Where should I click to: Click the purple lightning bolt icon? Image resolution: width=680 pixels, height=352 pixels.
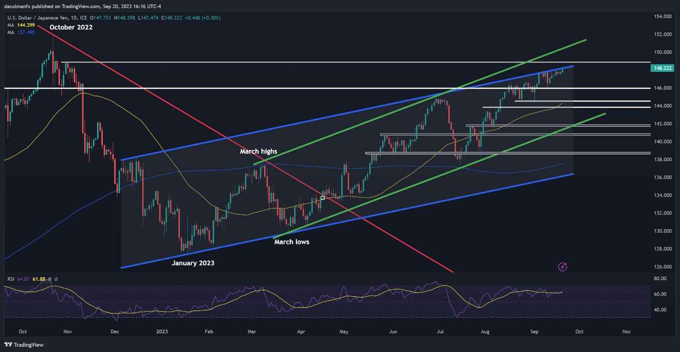tap(563, 267)
